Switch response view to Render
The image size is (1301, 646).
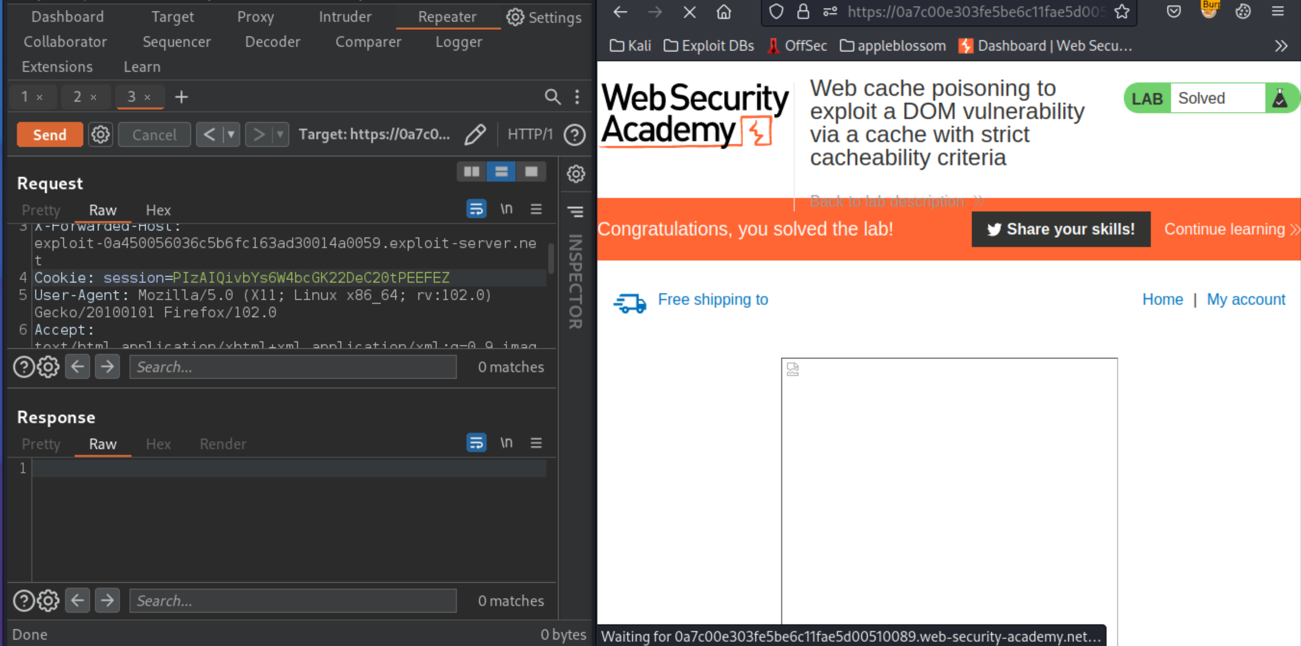(223, 444)
